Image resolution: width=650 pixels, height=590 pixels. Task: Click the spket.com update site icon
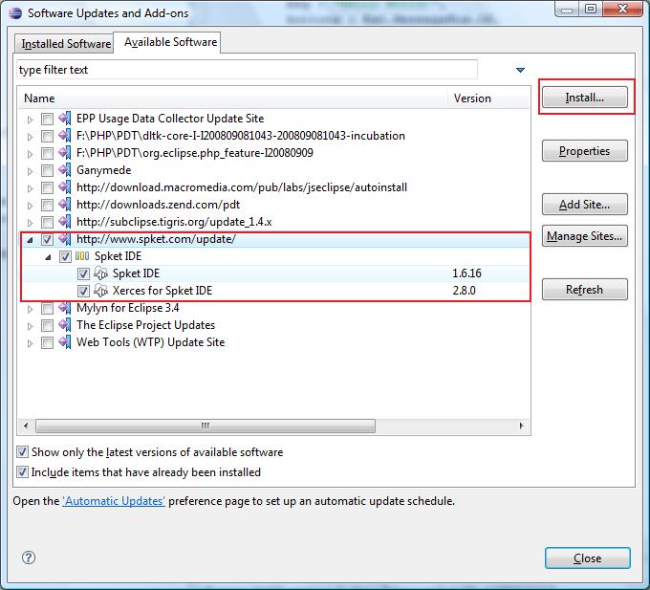point(65,239)
